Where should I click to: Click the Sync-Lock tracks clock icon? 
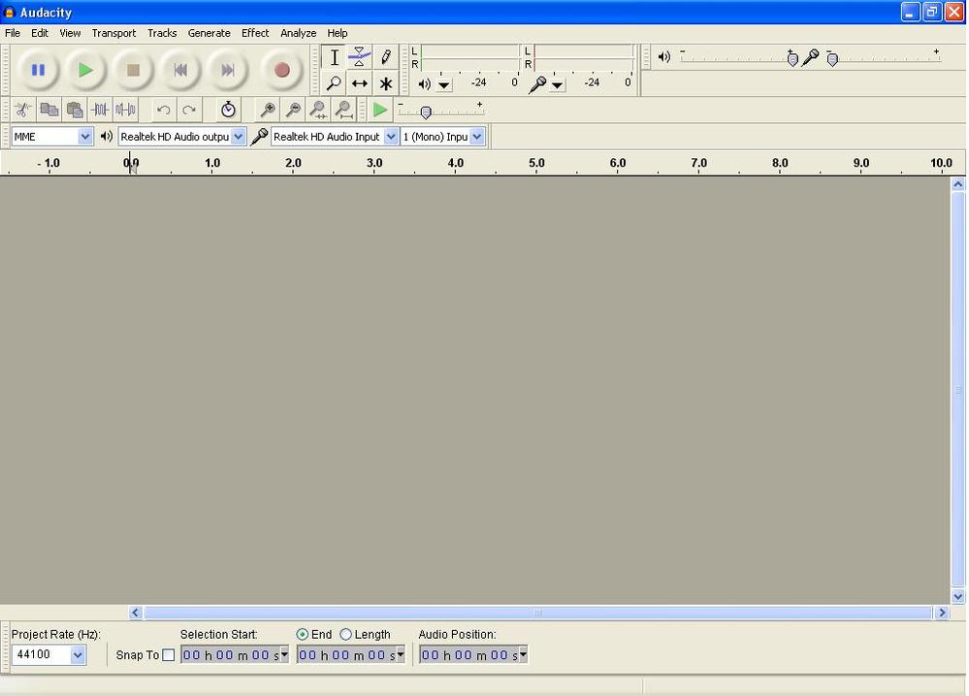(x=228, y=110)
